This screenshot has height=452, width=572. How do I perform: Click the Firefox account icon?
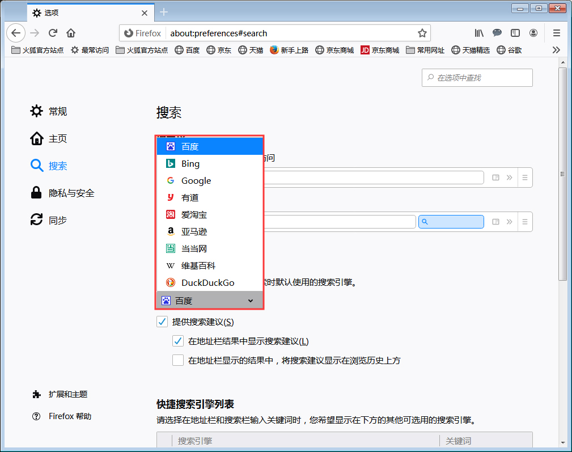point(533,33)
